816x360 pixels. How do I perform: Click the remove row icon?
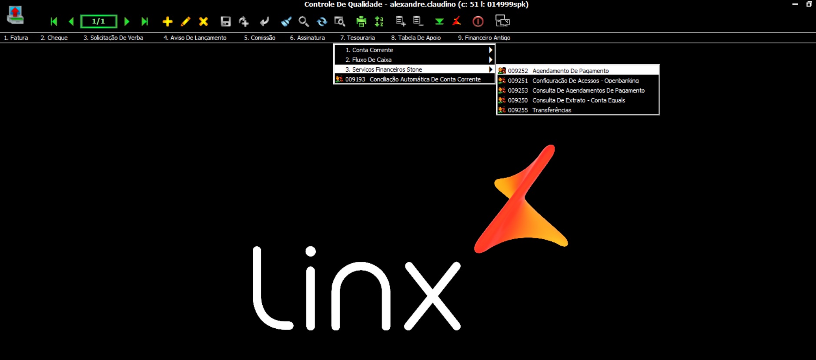418,21
